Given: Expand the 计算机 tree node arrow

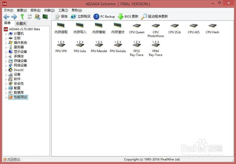Looking at the screenshot, I should point(6,34).
